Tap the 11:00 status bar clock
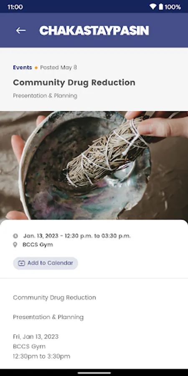 tap(15, 7)
